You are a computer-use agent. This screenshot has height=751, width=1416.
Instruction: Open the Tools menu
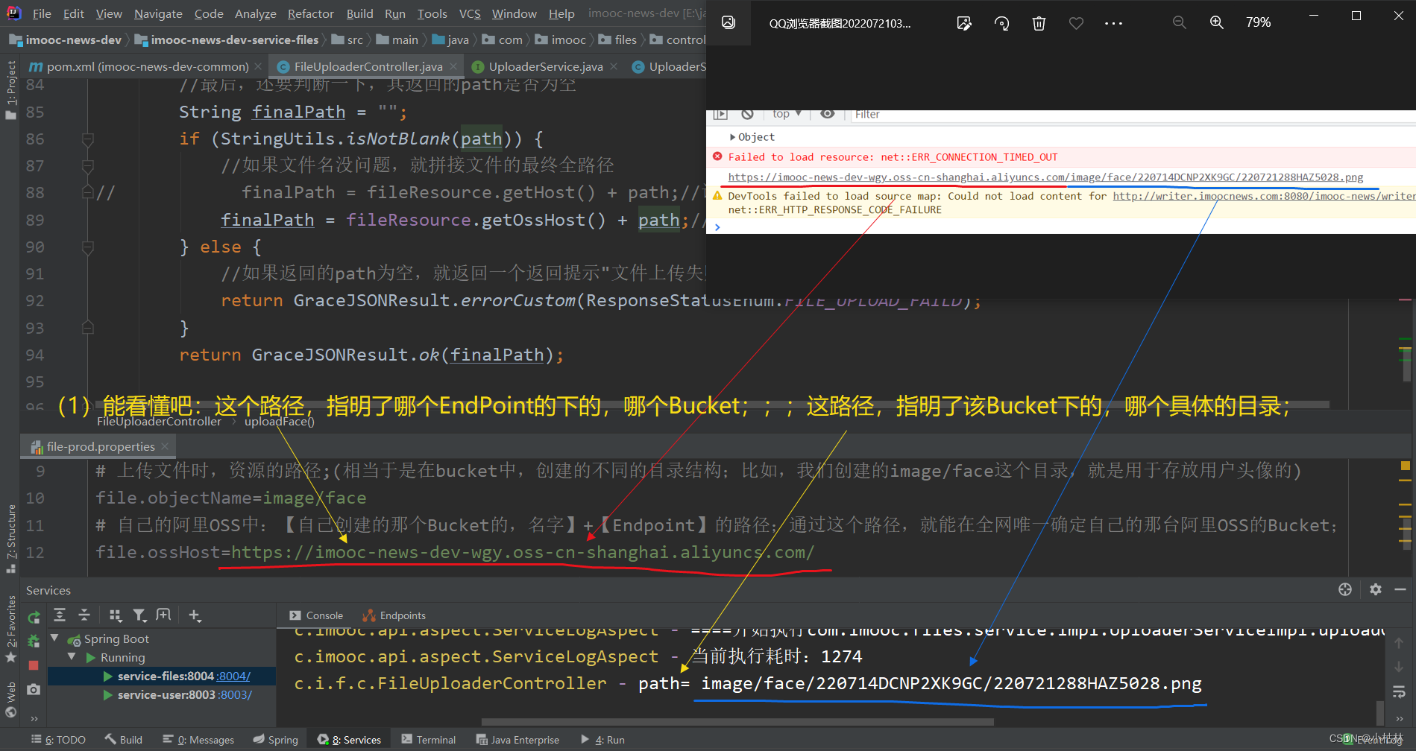click(x=432, y=13)
